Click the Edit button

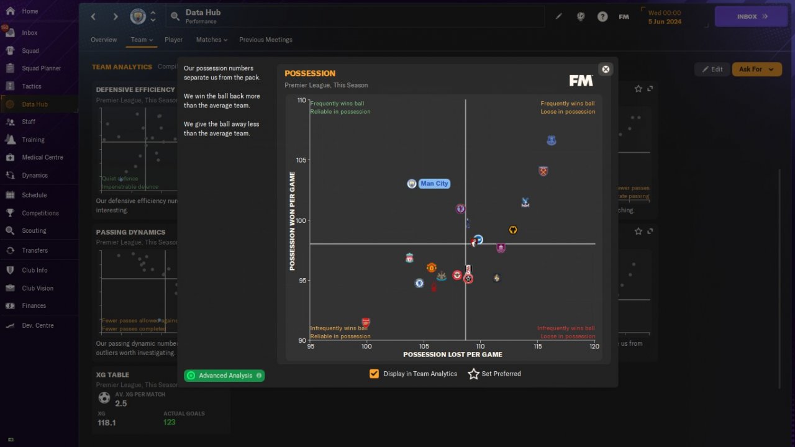[712, 69]
